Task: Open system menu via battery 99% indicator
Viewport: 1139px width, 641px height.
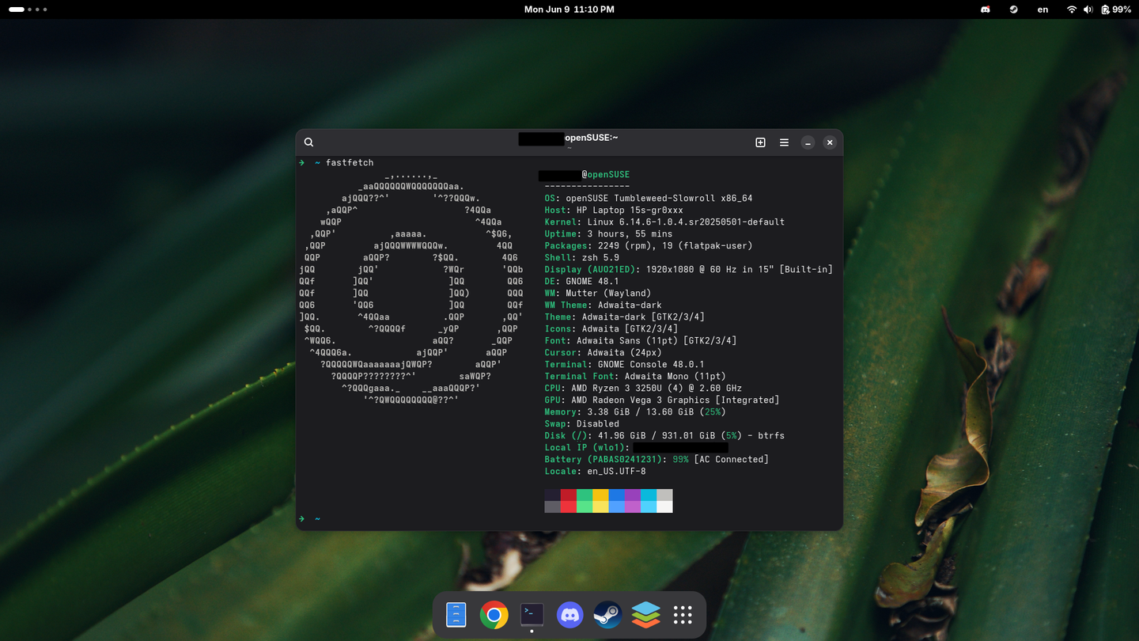Action: click(1115, 9)
